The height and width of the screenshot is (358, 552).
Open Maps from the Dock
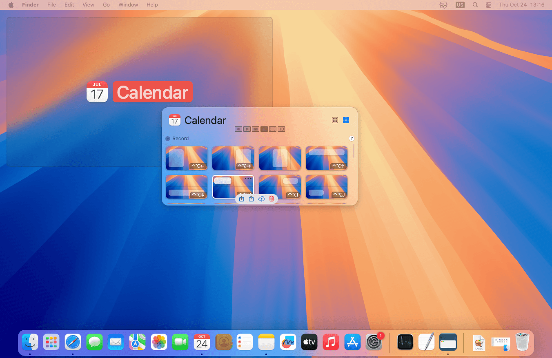coord(138,342)
